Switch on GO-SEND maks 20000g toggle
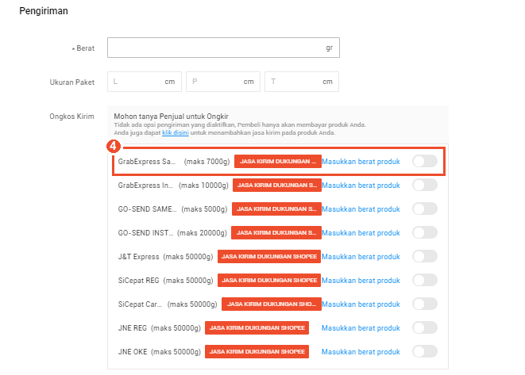 [424, 233]
